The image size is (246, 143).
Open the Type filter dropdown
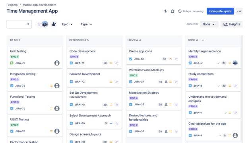(x=86, y=24)
